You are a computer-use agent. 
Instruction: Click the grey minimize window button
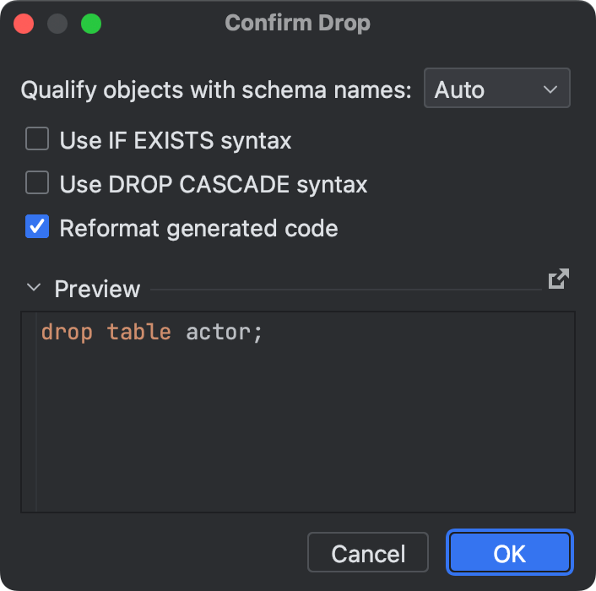pyautogui.click(x=57, y=24)
